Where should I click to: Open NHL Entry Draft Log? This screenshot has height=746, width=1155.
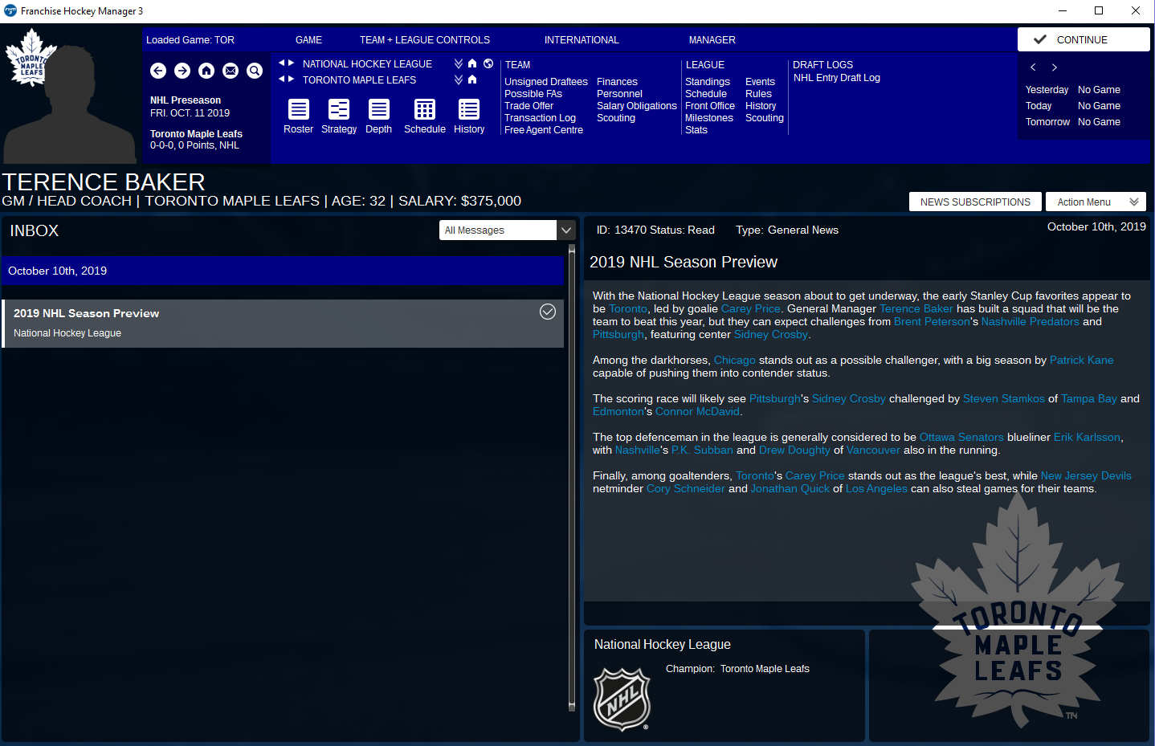pos(837,78)
